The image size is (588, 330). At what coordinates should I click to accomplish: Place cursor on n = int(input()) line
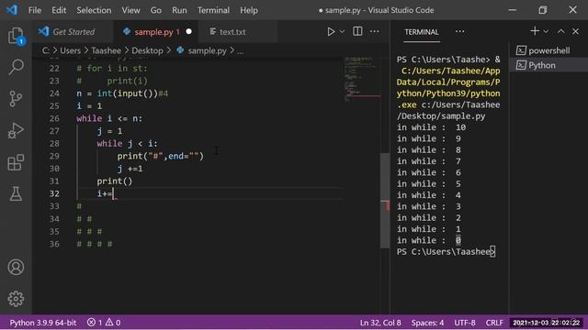[x=122, y=93]
